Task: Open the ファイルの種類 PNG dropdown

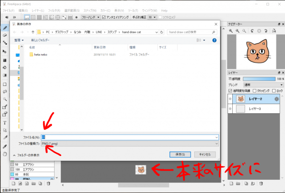Action: pos(129,143)
